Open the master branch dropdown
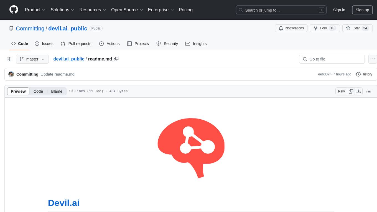 [32, 59]
